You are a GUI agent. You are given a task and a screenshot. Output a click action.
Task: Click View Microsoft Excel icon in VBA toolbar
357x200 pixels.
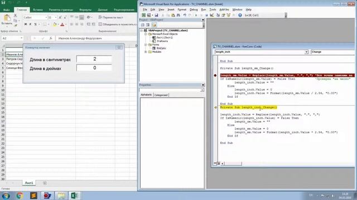click(144, 15)
